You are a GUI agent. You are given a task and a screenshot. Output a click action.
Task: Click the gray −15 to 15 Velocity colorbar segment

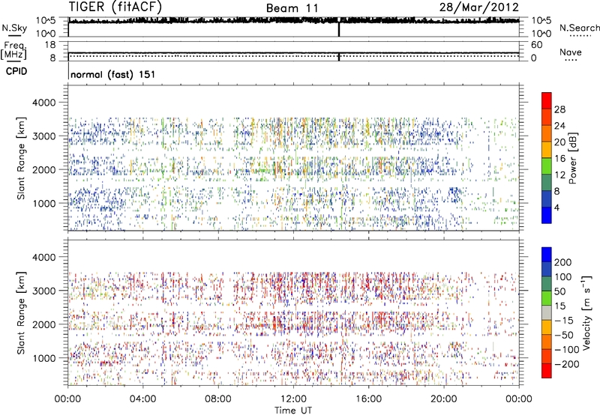[x=547, y=312]
